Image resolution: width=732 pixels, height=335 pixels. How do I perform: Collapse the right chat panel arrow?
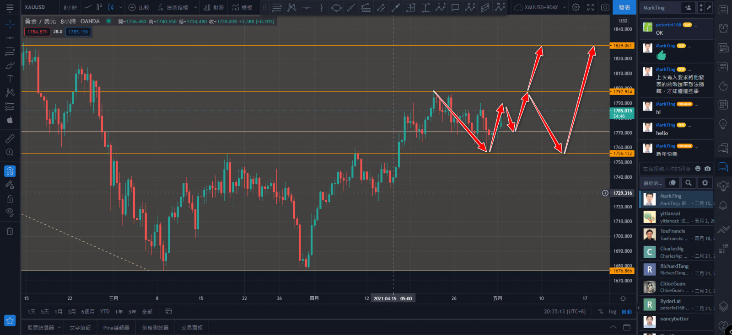[638, 308]
